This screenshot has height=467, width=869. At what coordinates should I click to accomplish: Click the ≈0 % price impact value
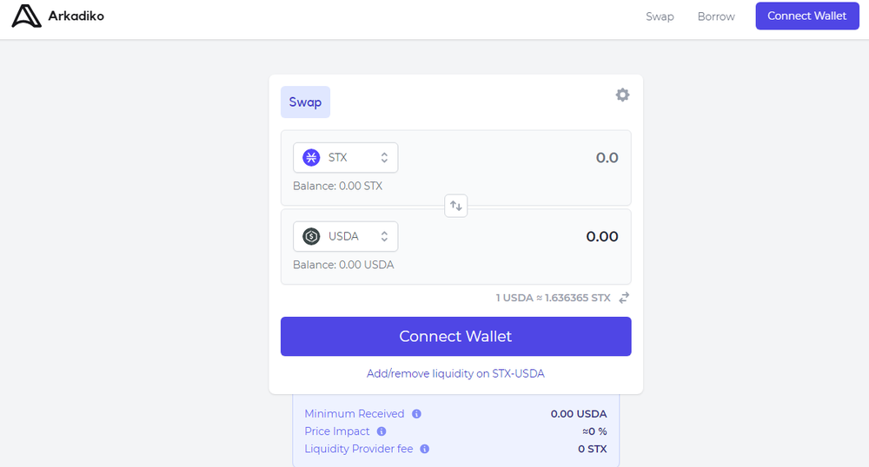(x=594, y=431)
